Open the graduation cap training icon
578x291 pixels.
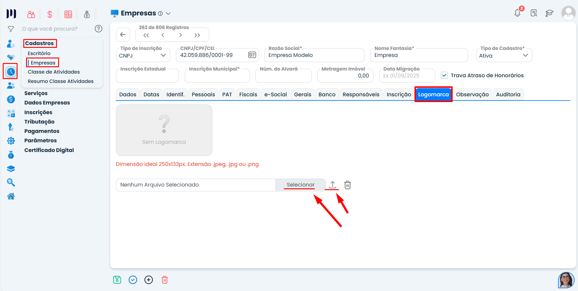[x=550, y=13]
